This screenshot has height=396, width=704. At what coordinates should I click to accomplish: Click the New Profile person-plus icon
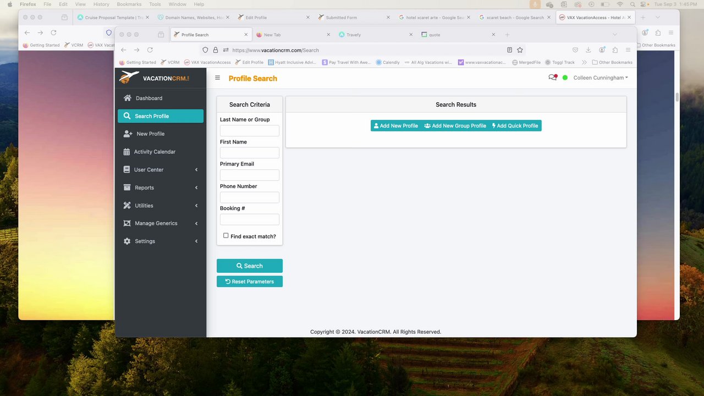128,134
